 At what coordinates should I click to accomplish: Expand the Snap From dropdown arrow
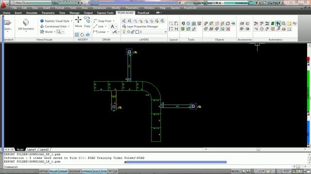[x=114, y=21]
